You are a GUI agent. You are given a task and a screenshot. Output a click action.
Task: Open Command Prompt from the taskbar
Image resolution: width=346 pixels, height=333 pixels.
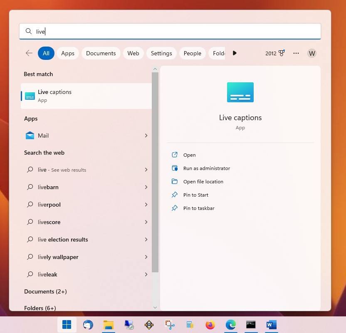[251, 325]
